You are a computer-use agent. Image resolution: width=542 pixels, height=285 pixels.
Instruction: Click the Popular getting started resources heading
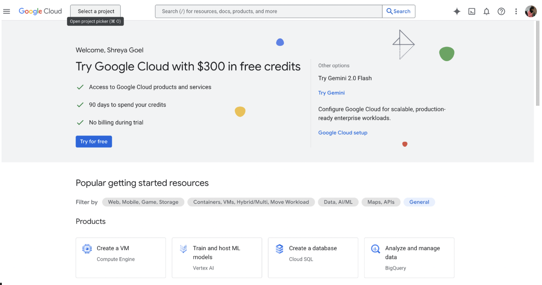point(142,183)
